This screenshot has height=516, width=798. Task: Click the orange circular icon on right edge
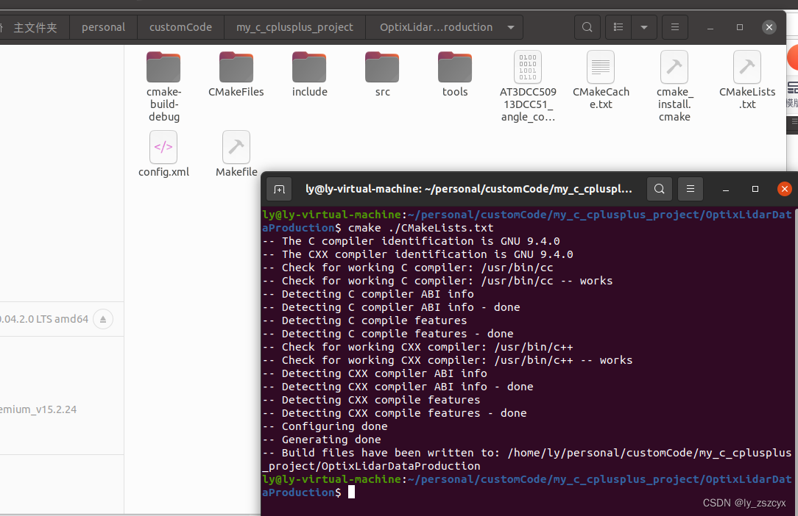click(x=795, y=58)
